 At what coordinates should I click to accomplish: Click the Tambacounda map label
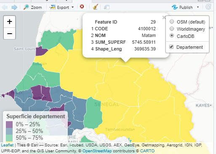pyautogui.click(x=120, y=129)
